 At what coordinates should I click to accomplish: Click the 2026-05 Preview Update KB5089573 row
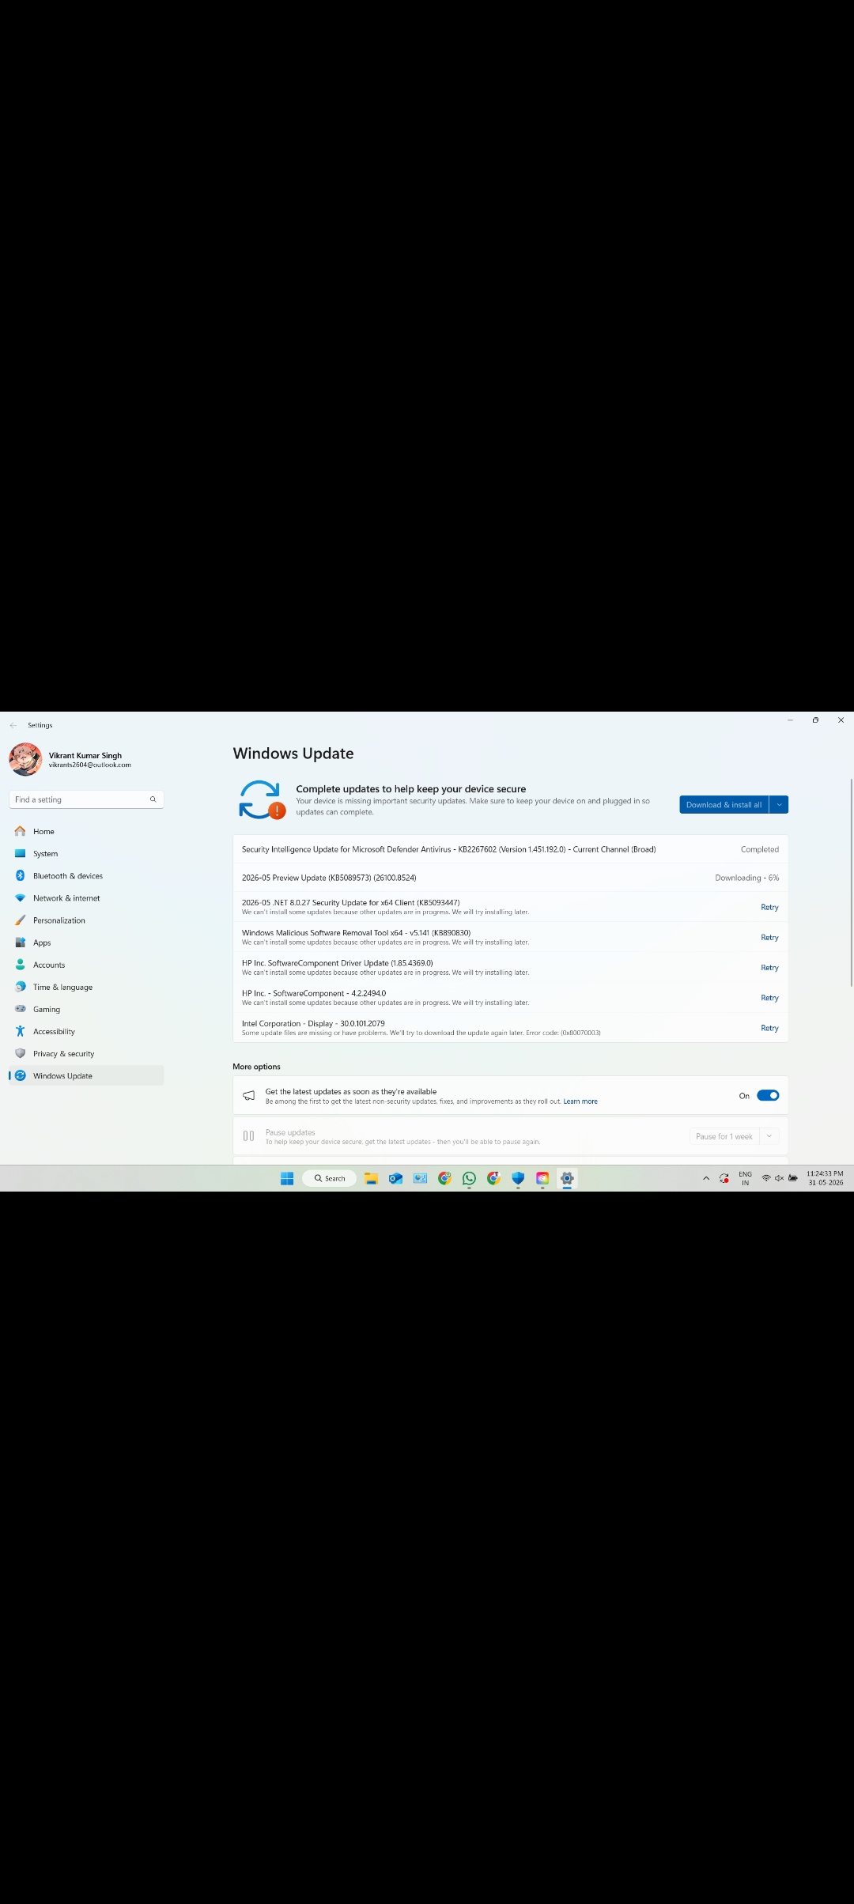pos(510,878)
